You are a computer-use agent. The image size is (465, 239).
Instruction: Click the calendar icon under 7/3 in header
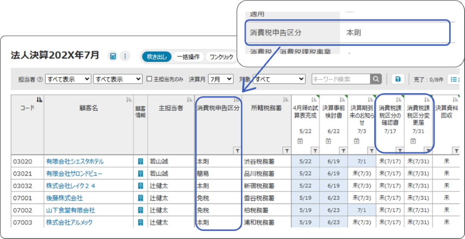pyautogui.click(x=356, y=141)
